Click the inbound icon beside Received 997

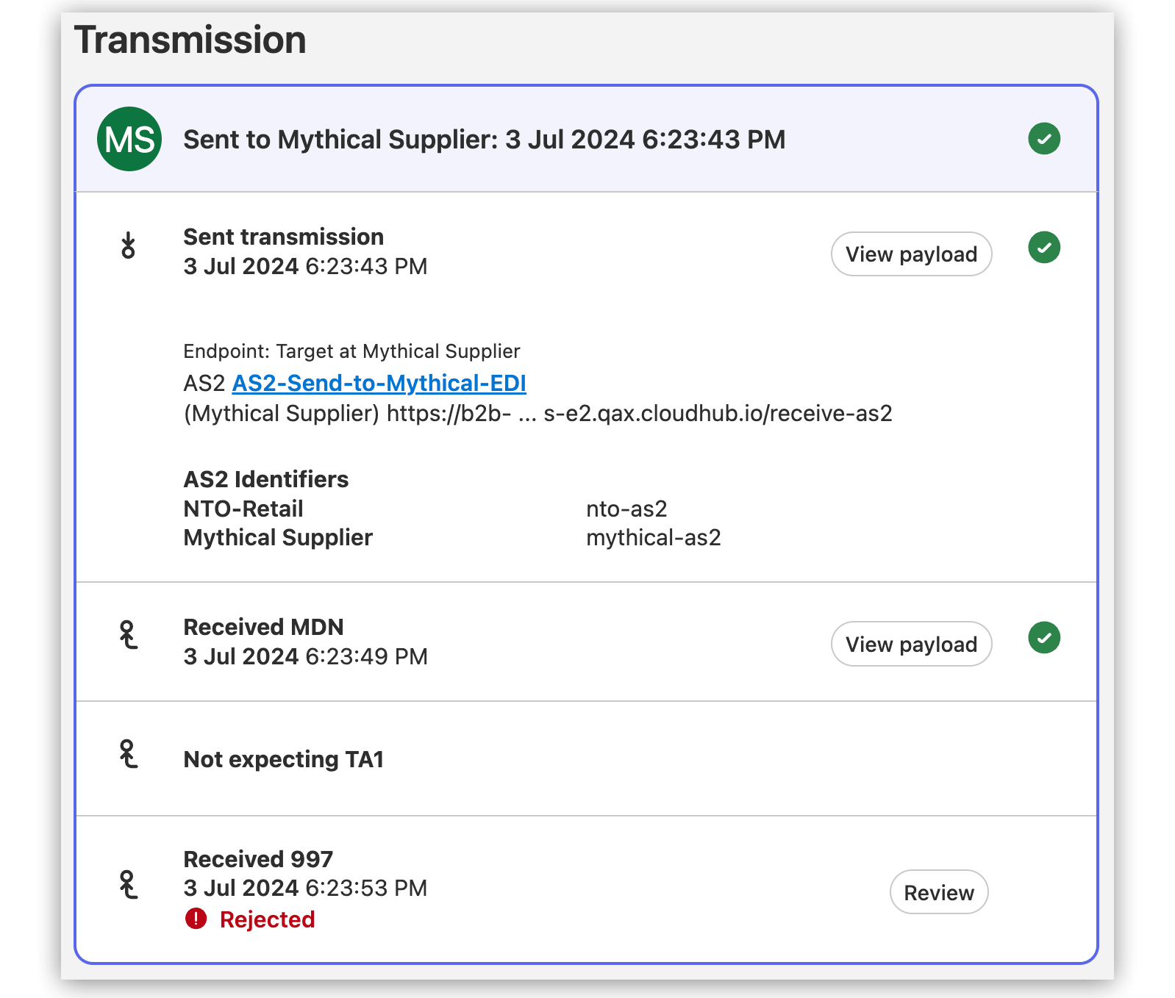pos(129,885)
